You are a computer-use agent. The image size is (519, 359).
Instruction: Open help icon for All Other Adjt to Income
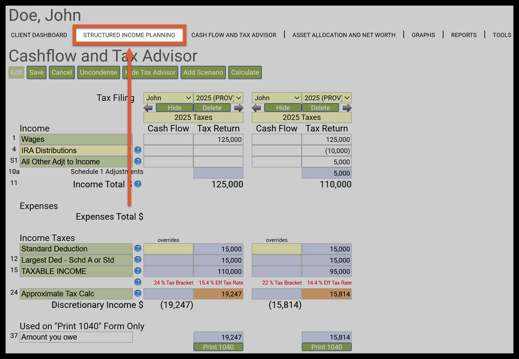138,161
